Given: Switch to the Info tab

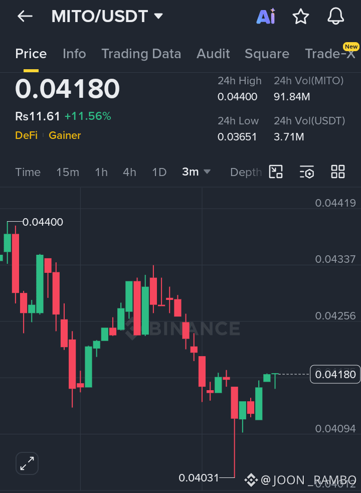Looking at the screenshot, I should point(74,54).
